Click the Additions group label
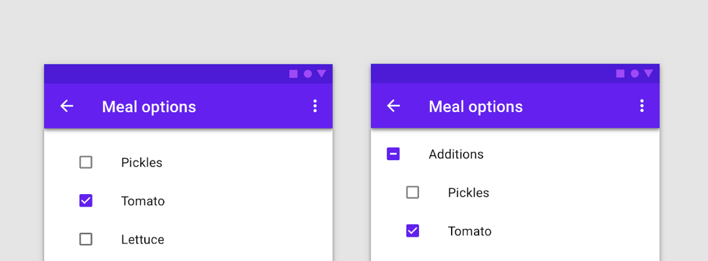This screenshot has width=708, height=261. click(456, 154)
